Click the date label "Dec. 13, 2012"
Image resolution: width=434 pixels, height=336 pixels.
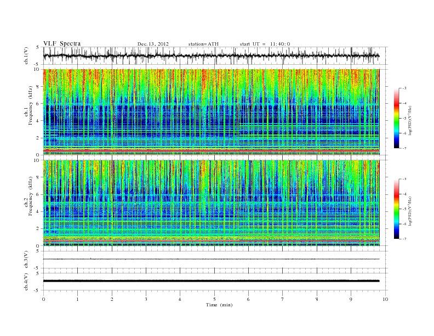click(153, 44)
